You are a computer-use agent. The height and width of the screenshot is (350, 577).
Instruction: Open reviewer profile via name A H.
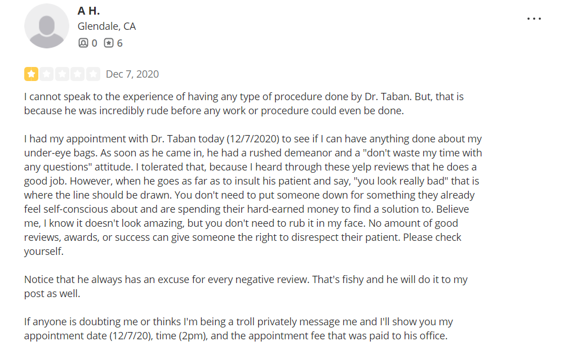click(x=88, y=11)
